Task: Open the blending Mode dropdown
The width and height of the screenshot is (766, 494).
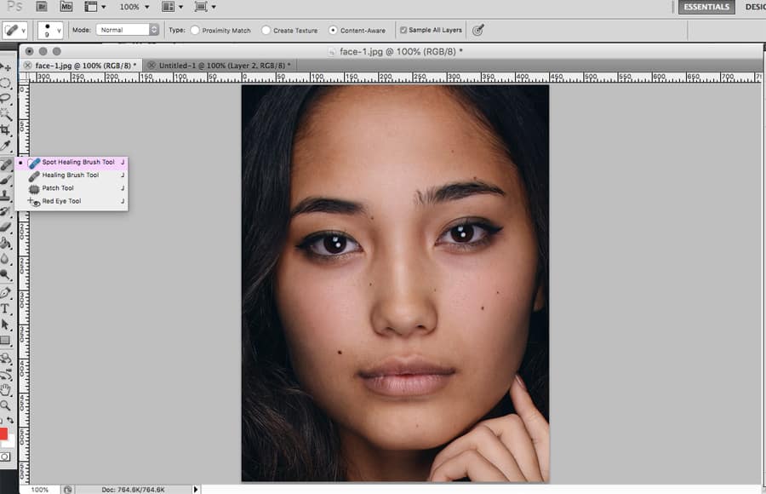Action: pyautogui.click(x=128, y=30)
